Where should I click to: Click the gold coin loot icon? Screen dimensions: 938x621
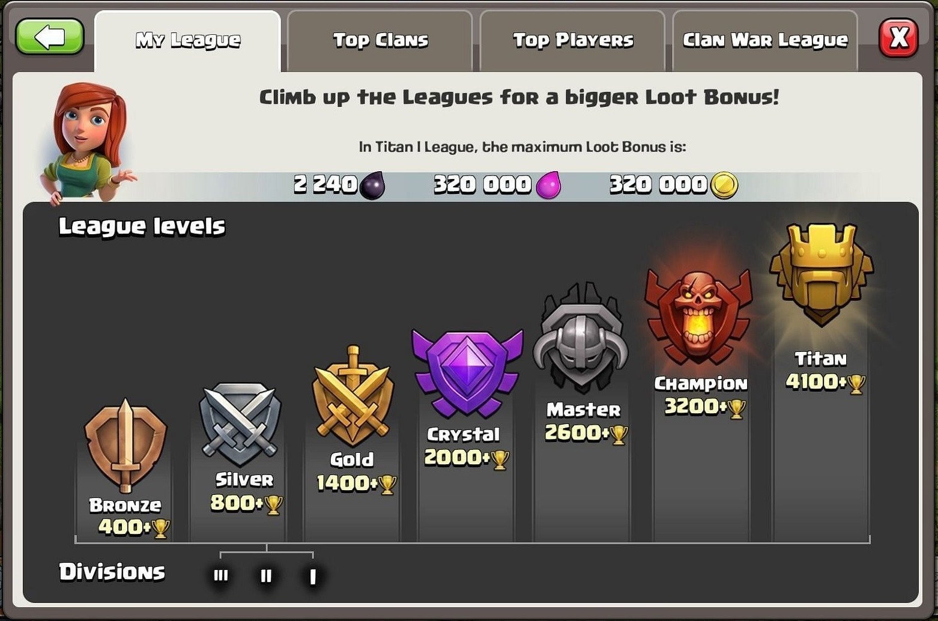pyautogui.click(x=724, y=185)
